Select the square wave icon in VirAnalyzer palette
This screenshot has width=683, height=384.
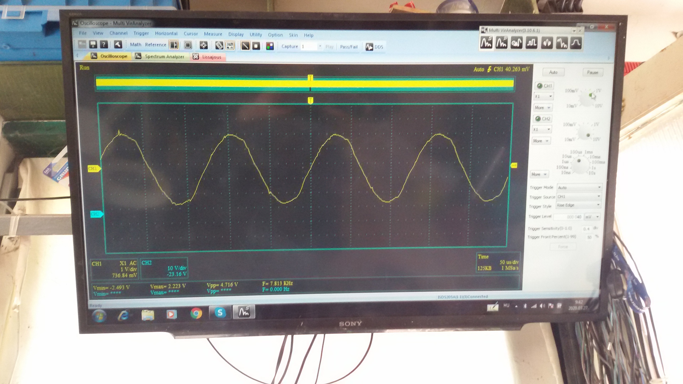[531, 43]
